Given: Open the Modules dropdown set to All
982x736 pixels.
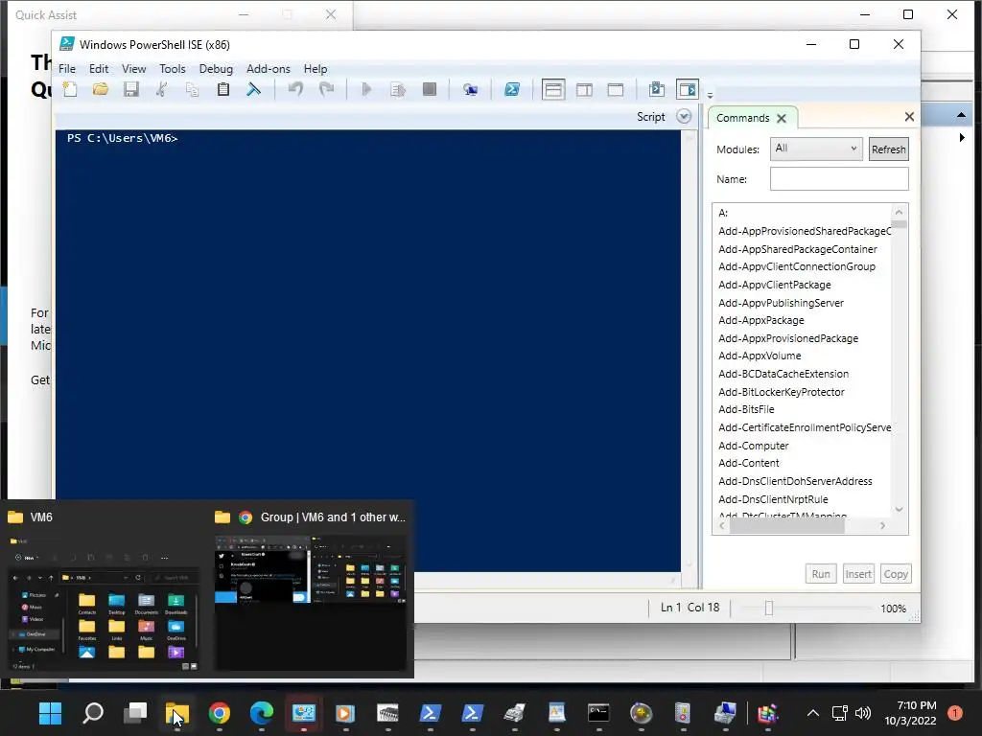Looking at the screenshot, I should [x=816, y=149].
